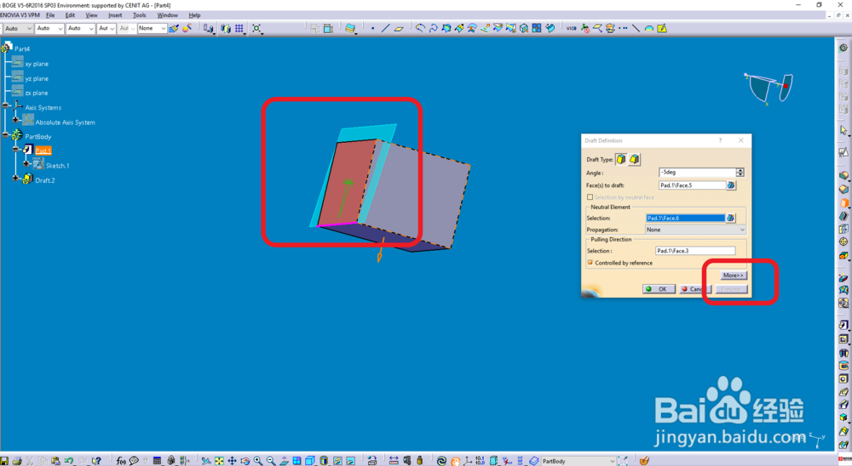Click the selector icon beside Neutral Element Selection
This screenshot has width=852, height=466.
pos(731,218)
